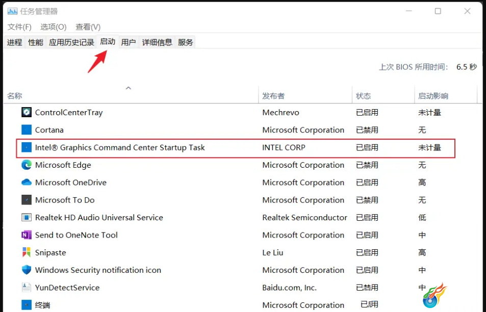The height and width of the screenshot is (312, 486).
Task: Click the Microsoft Edge entry name
Action: tap(63, 165)
